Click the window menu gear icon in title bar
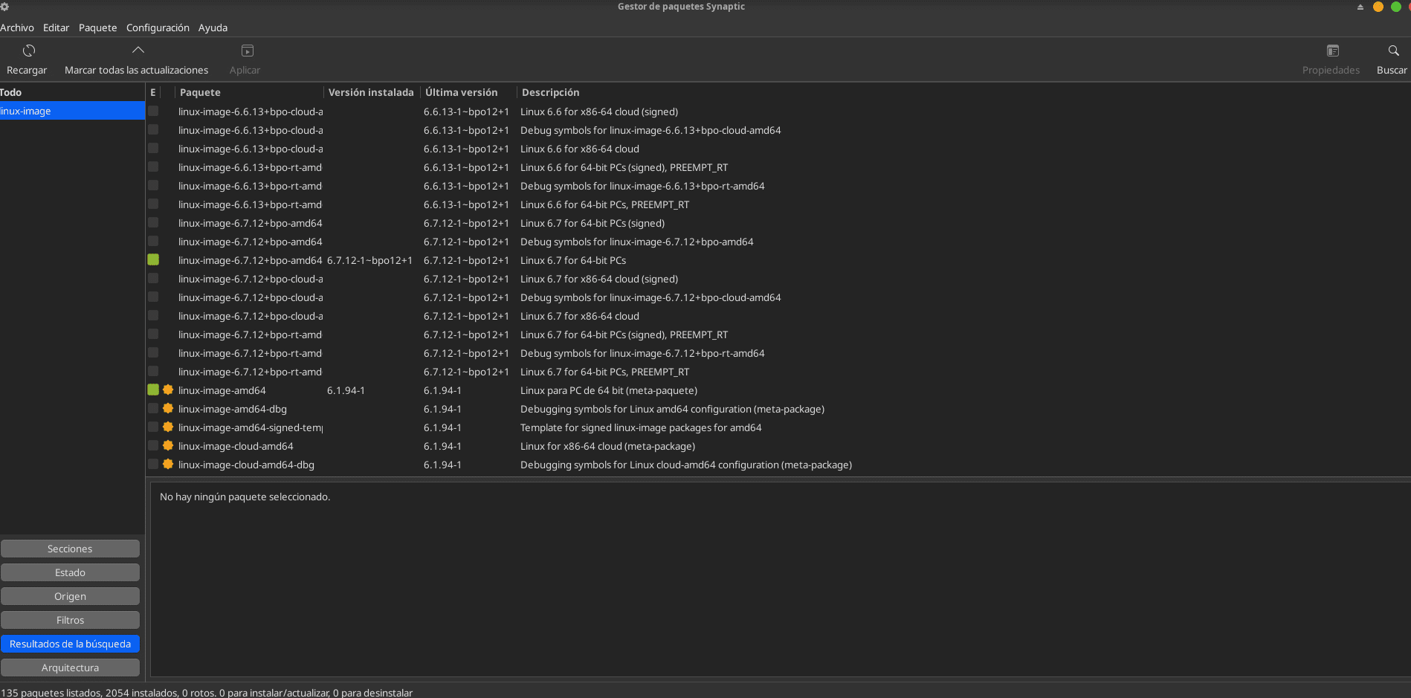This screenshot has width=1411, height=698. (x=4, y=7)
